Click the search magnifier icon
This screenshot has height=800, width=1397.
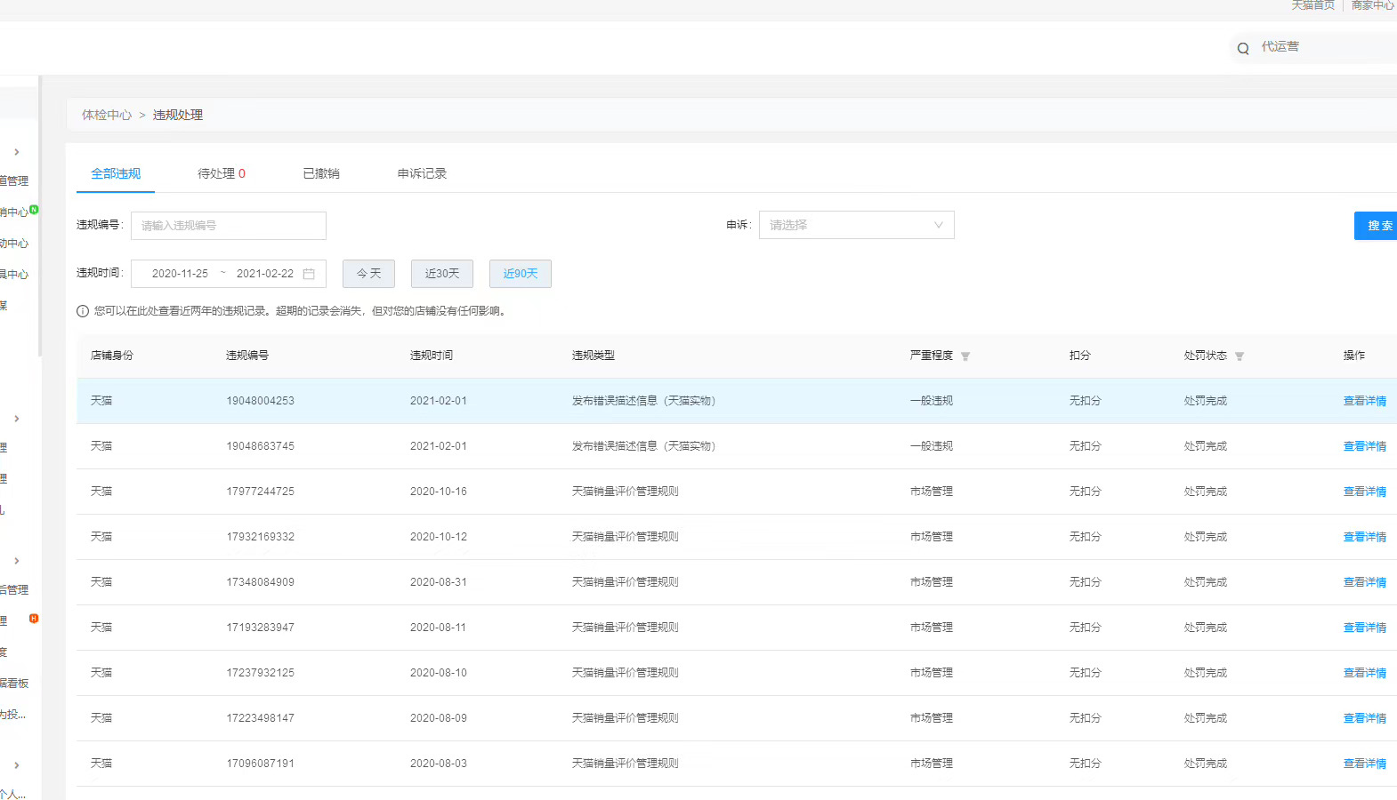[1243, 48]
